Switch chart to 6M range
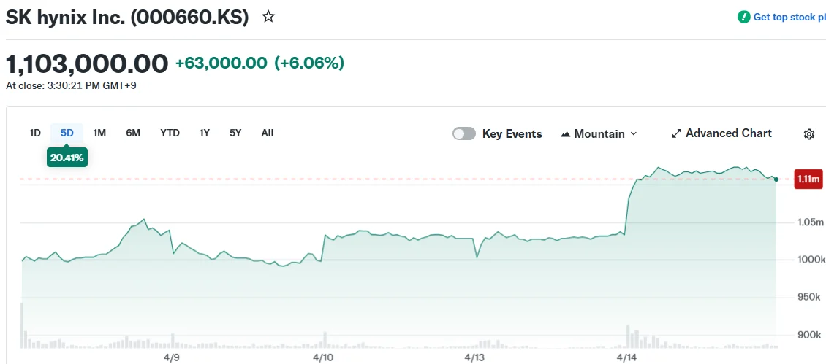This screenshot has width=826, height=364. [x=133, y=133]
